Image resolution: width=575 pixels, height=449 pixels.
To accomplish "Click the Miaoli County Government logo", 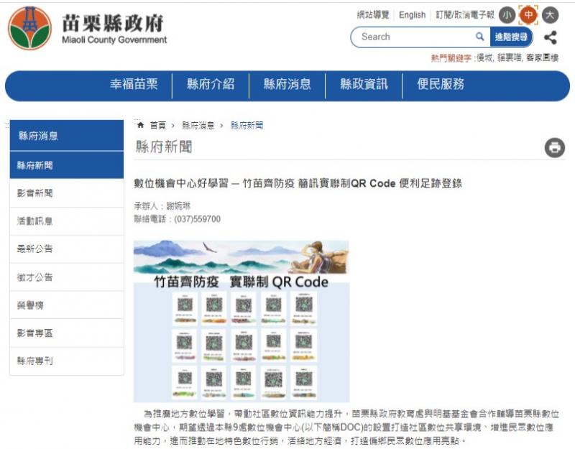I will (88, 28).
